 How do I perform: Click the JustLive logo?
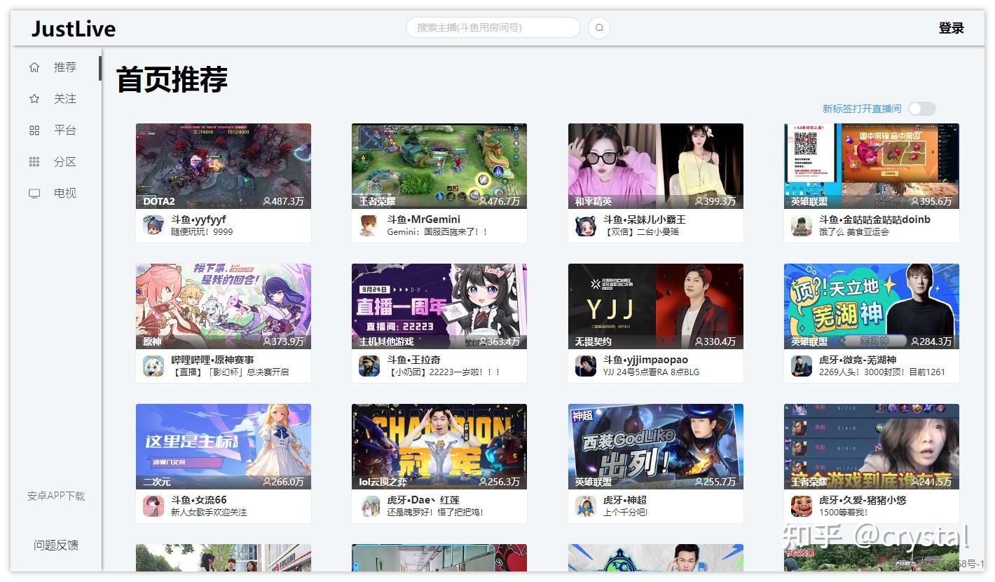[72, 28]
